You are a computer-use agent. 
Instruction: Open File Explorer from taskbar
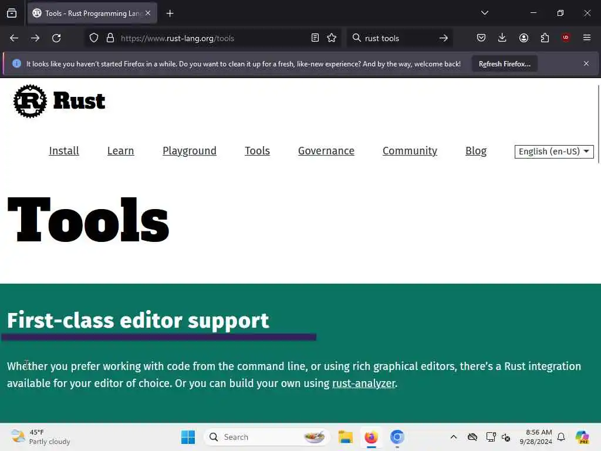pos(345,437)
